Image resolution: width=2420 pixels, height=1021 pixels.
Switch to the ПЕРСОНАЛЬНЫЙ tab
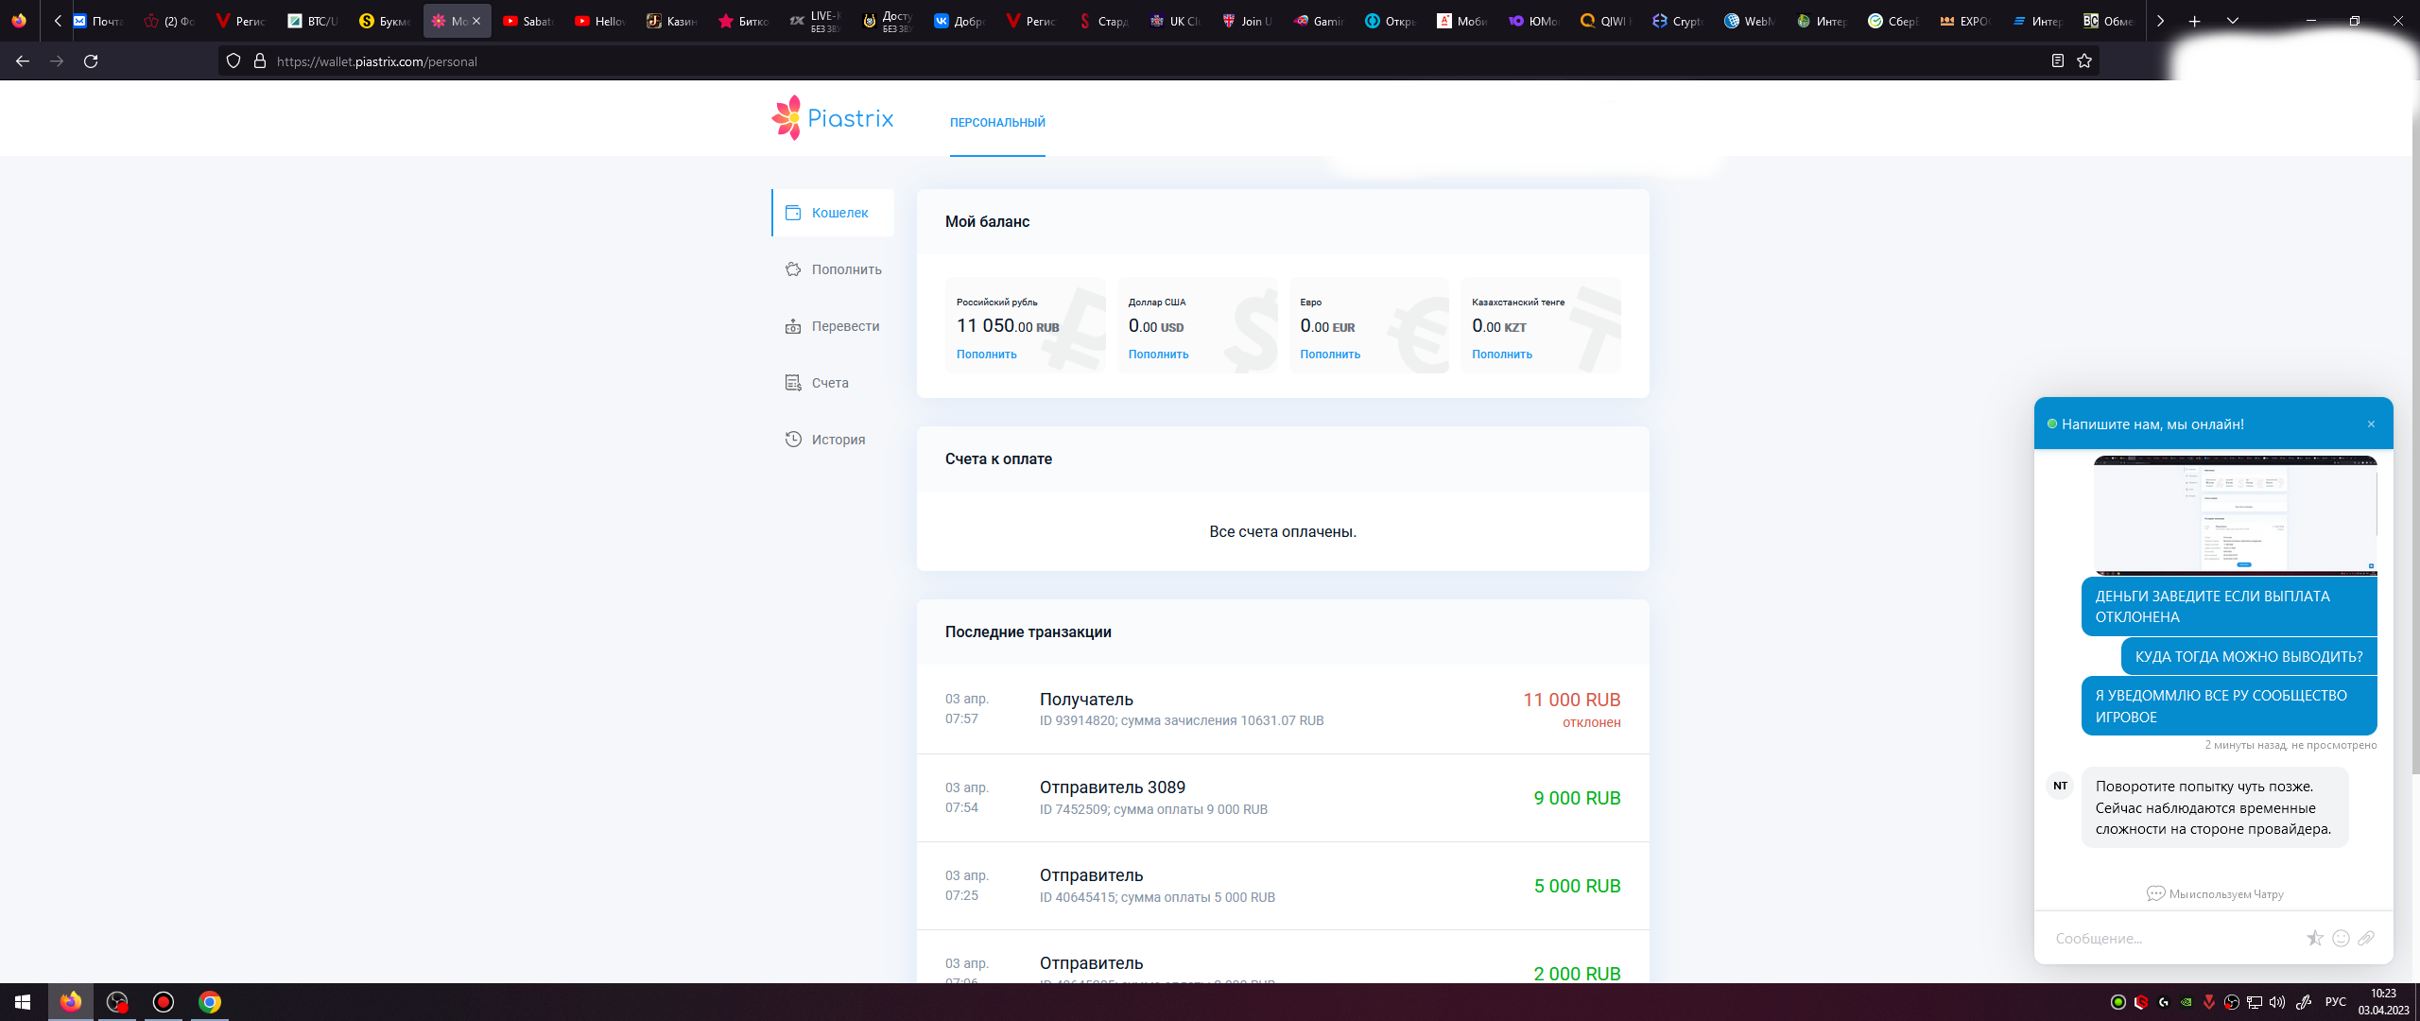point(997,123)
